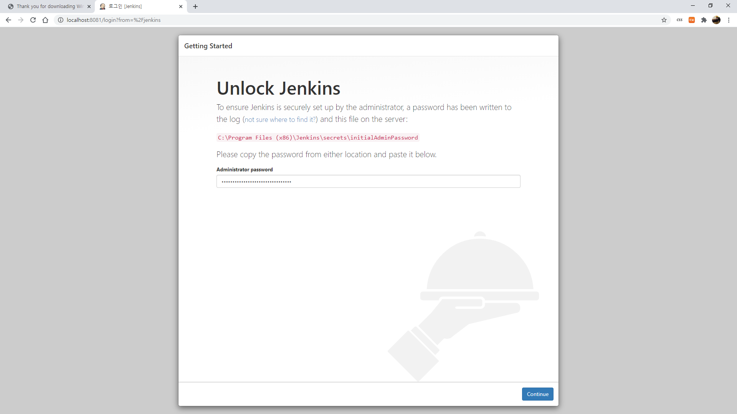
Task: Click the Getting Started header text
Action: [208, 46]
